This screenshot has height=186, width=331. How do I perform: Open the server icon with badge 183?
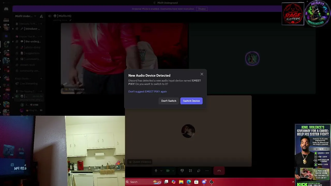tap(6, 87)
